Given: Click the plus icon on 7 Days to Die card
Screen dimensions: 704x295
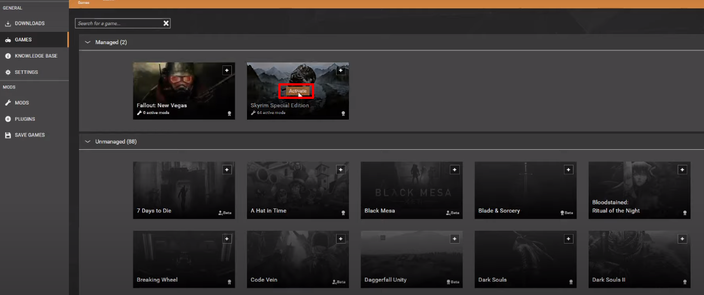Looking at the screenshot, I should pyautogui.click(x=227, y=169).
